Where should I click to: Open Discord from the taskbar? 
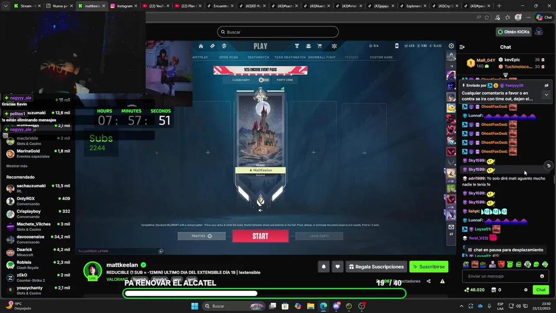pos(336,306)
